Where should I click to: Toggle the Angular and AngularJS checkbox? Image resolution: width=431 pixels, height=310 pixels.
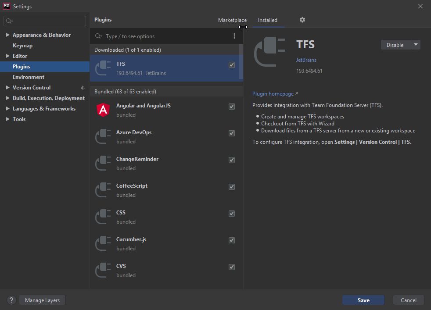[x=232, y=107]
